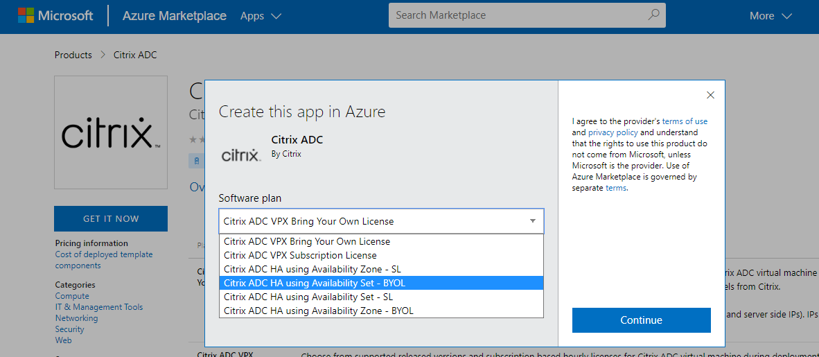Choose Citrix ADC HA using Availability Zone - SL
Image resolution: width=819 pixels, height=357 pixels.
[x=381, y=269]
